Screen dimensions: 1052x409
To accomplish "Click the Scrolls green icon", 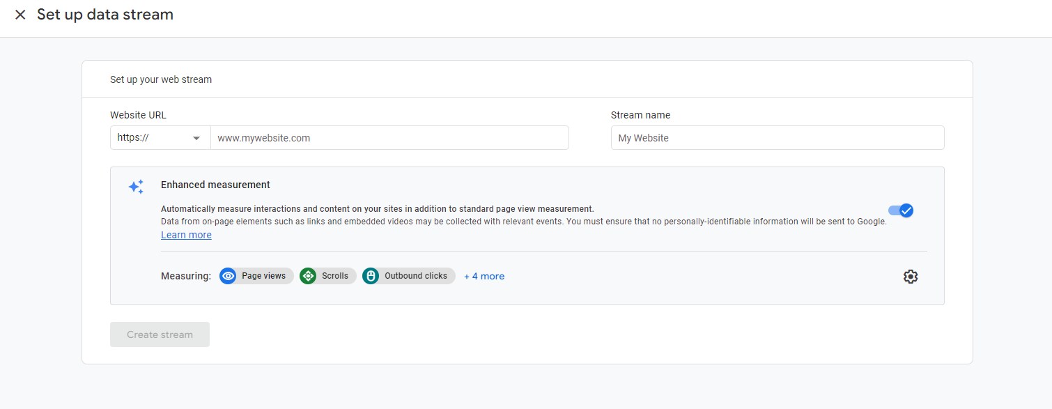I will click(308, 276).
